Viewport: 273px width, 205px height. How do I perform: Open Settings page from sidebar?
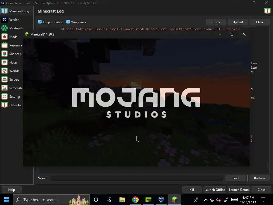[12, 97]
